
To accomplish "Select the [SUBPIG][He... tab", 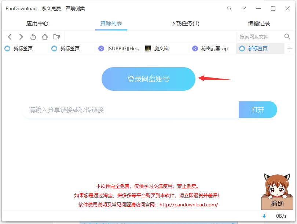I will click(119, 48).
